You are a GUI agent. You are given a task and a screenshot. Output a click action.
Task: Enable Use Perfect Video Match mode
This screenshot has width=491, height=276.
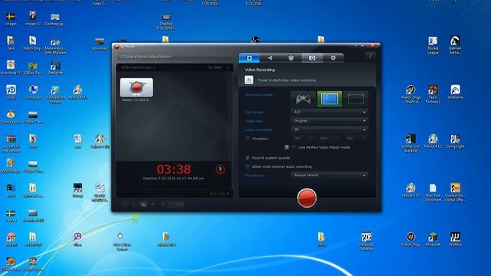[x=294, y=147]
